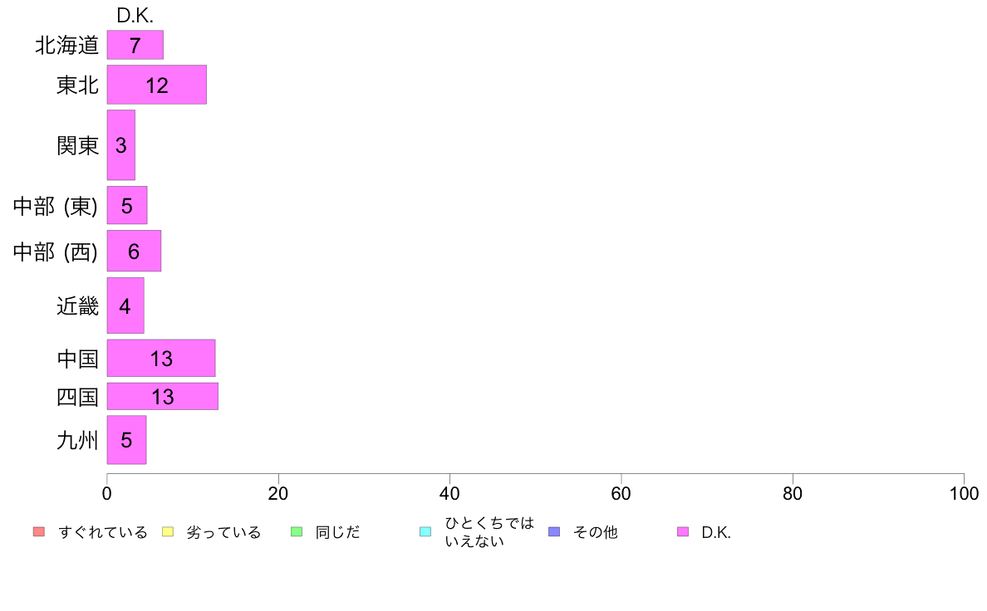Select the 中部 (東) bar
This screenshot has width=987, height=611.
(x=127, y=205)
